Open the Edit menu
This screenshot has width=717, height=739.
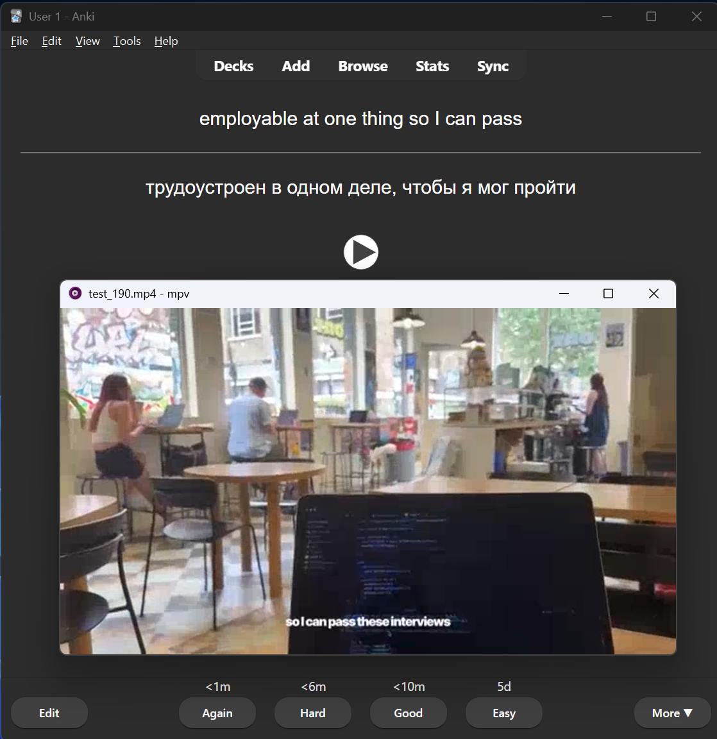pyautogui.click(x=51, y=41)
